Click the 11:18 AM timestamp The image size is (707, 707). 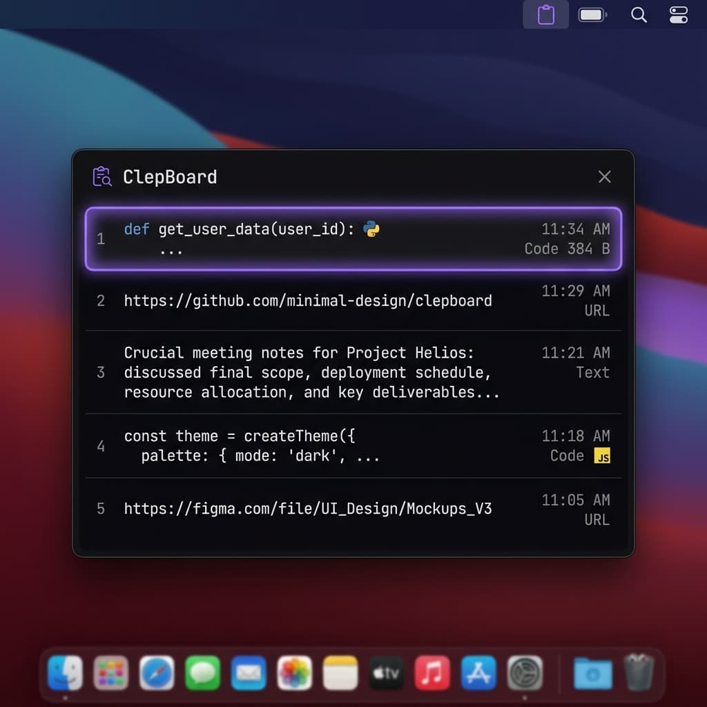click(576, 436)
